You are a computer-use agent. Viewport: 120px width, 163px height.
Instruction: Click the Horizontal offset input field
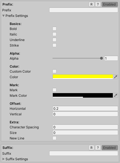click(x=85, y=108)
